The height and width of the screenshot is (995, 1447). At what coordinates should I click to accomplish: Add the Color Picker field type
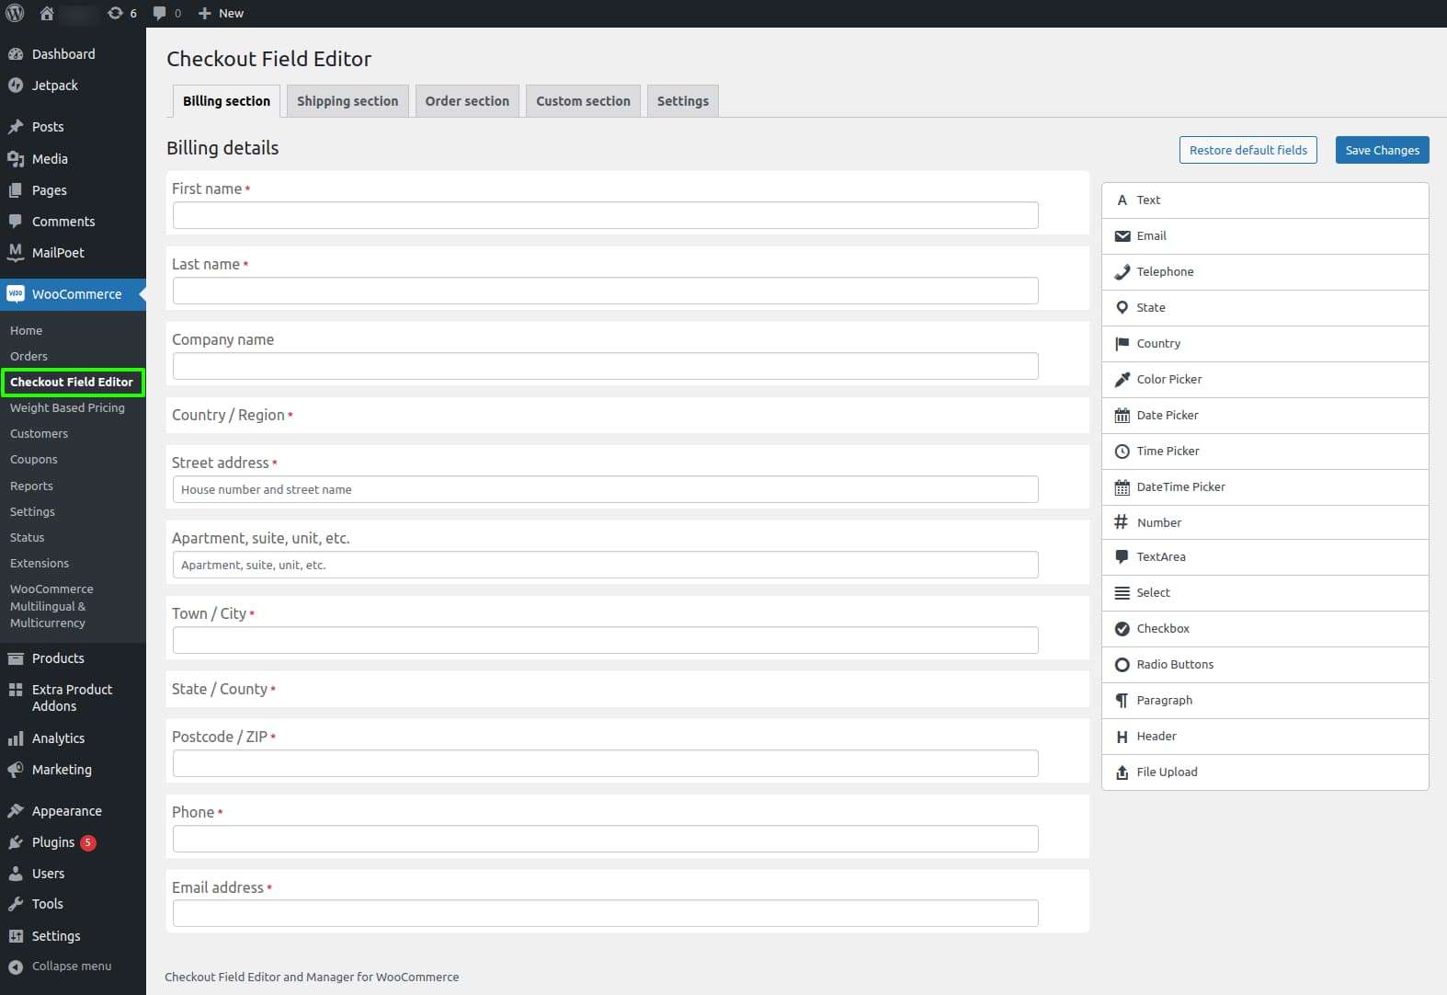coord(1265,379)
